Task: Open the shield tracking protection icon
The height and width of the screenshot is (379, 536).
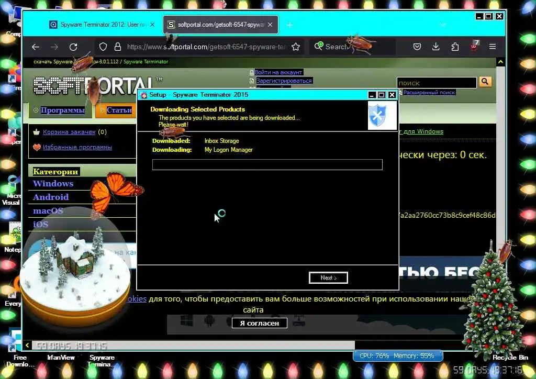Action: (103, 47)
